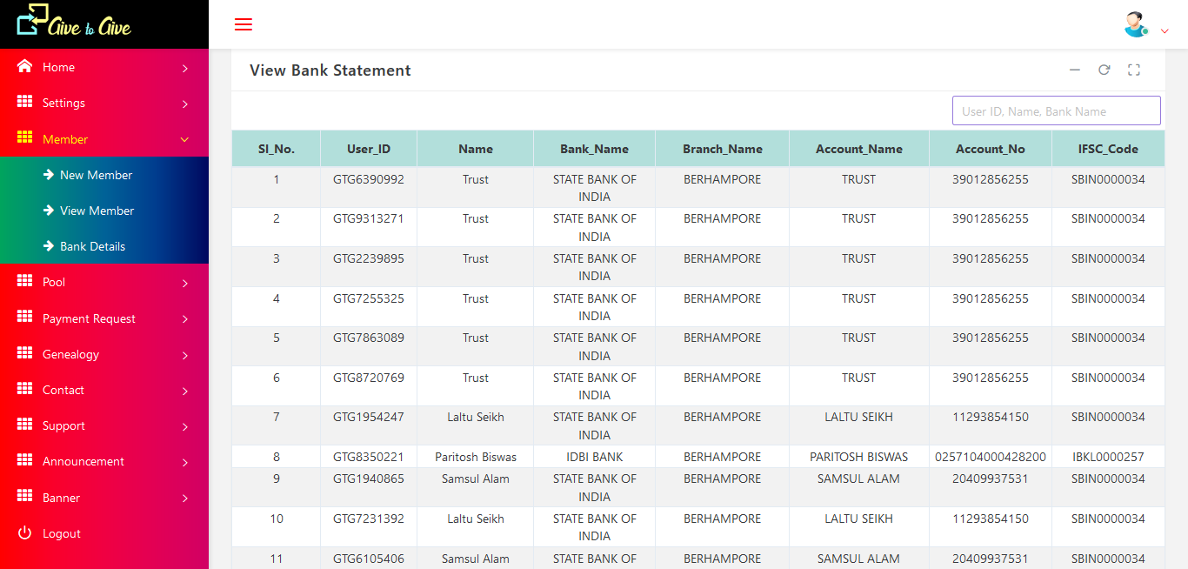
Task: Collapse the Member menu chevron
Action: click(x=184, y=139)
